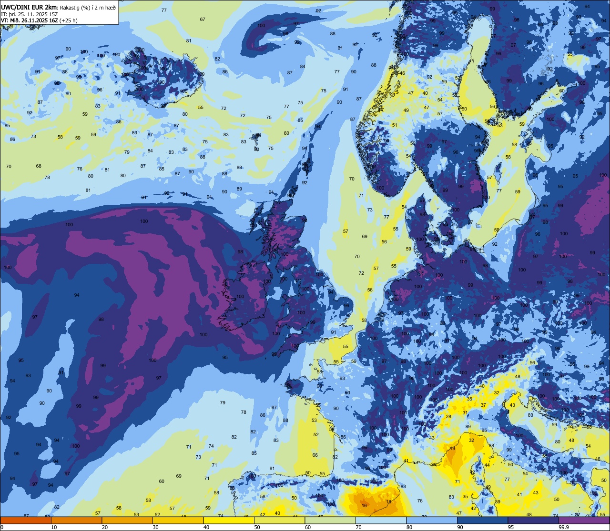Click the orange 10–20 legend swatch
This screenshot has width=610, height=531.
click(x=76, y=520)
